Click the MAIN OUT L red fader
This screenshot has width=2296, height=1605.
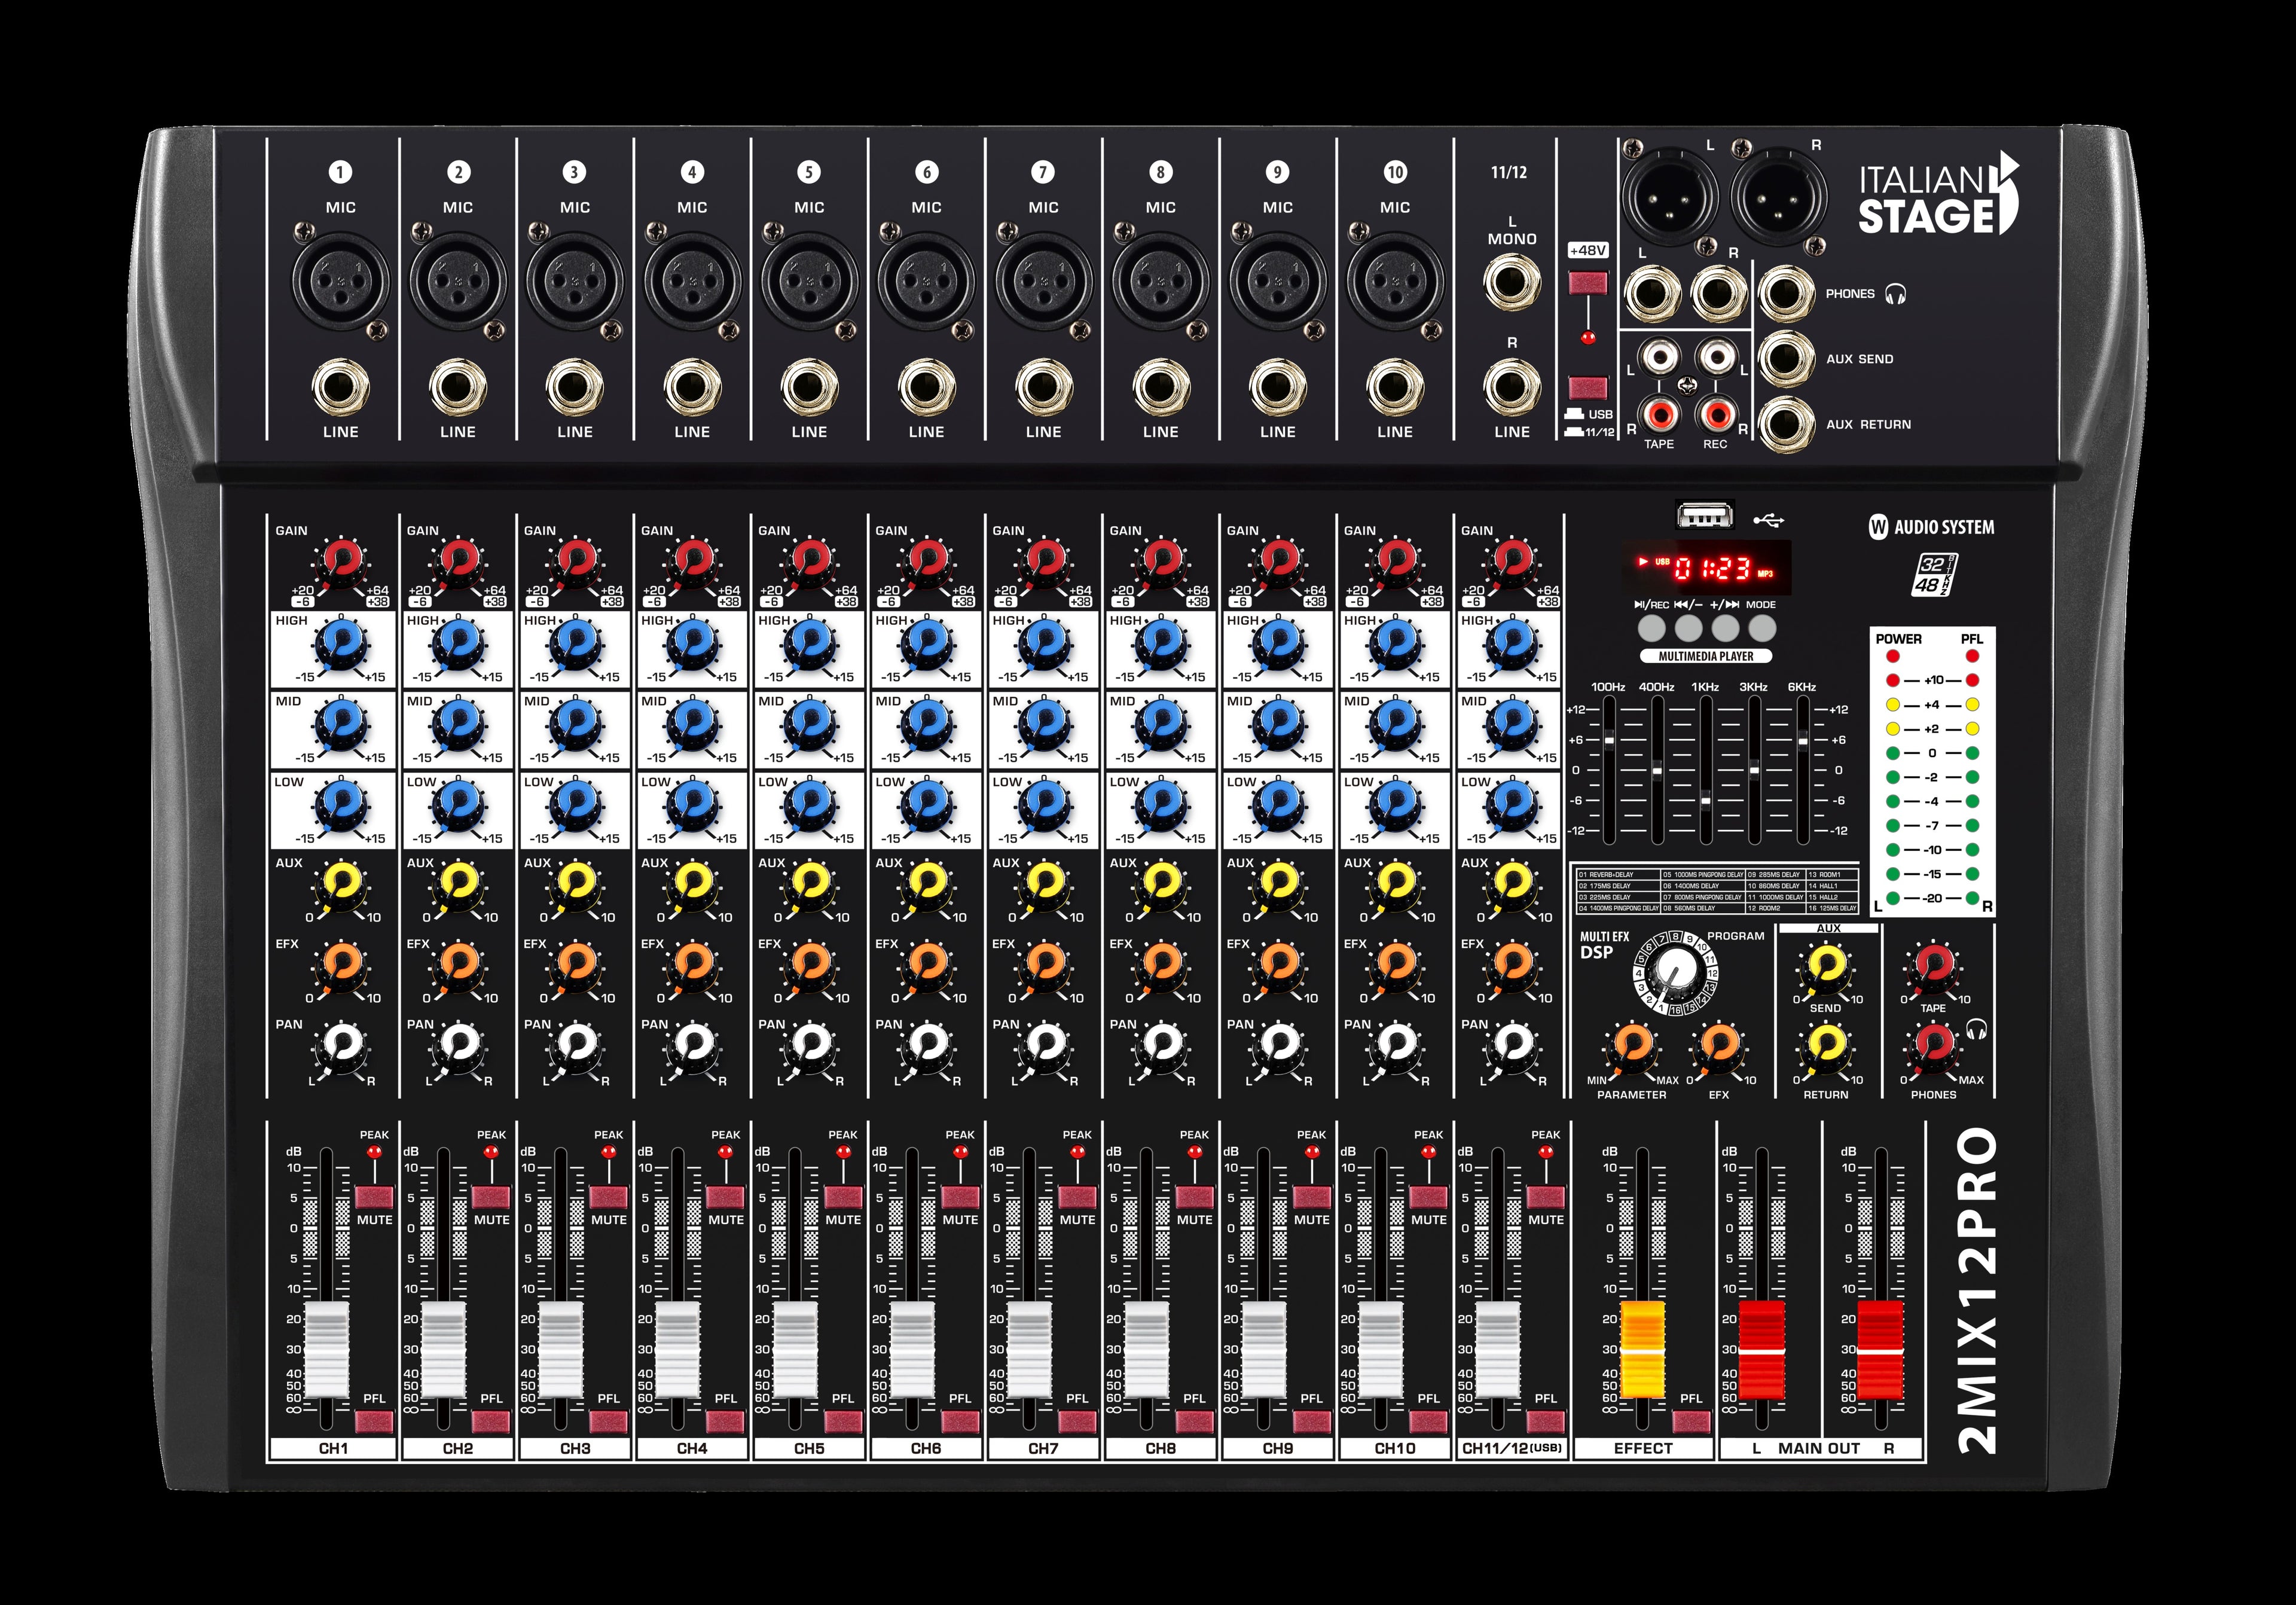pos(1762,1350)
